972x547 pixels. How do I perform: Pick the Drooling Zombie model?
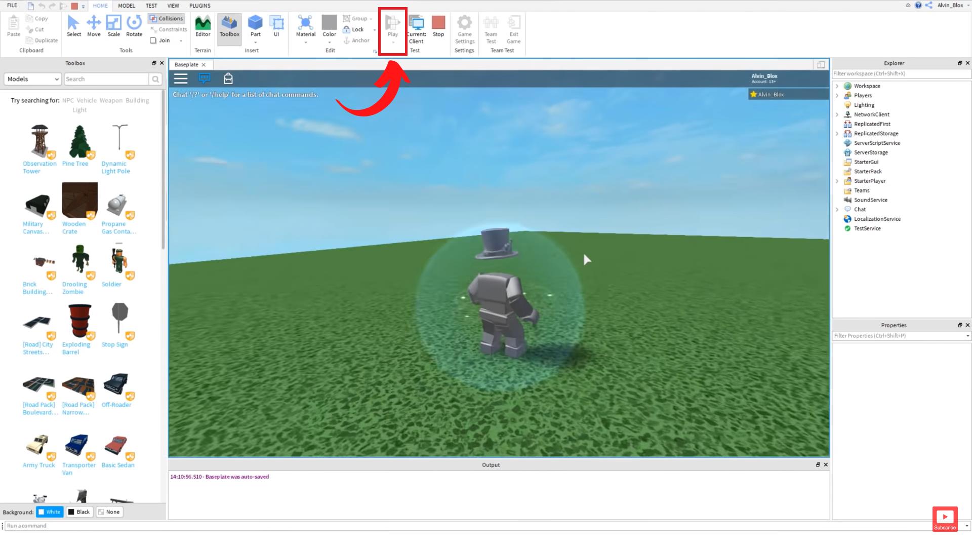tap(79, 269)
